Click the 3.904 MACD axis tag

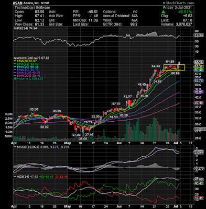coord(199,152)
